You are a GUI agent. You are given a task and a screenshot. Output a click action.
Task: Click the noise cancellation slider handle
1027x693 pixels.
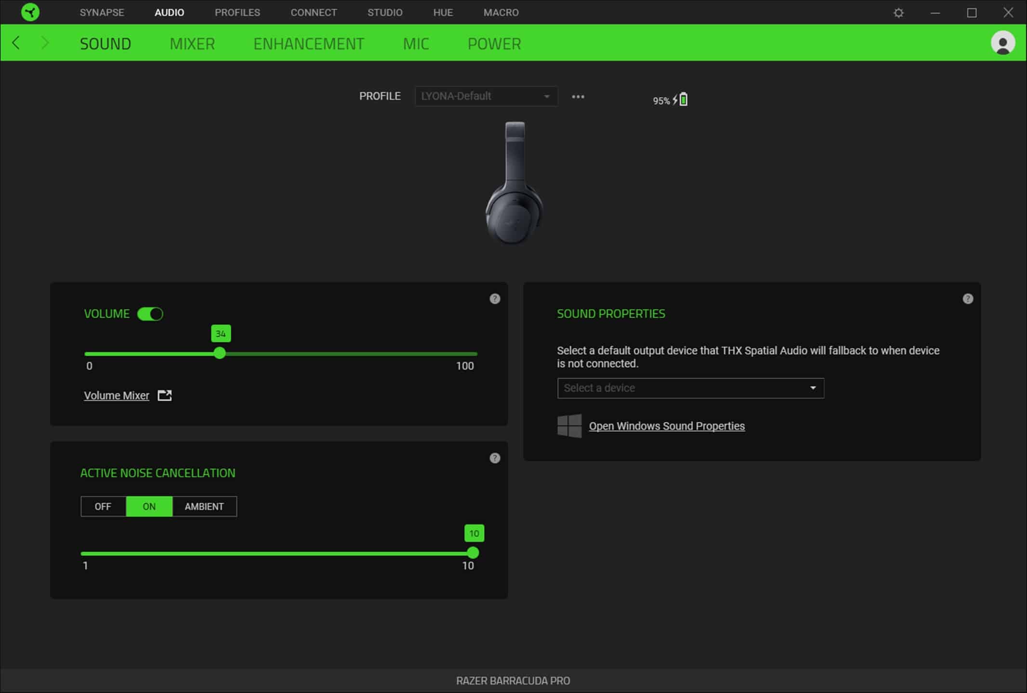[x=473, y=552]
